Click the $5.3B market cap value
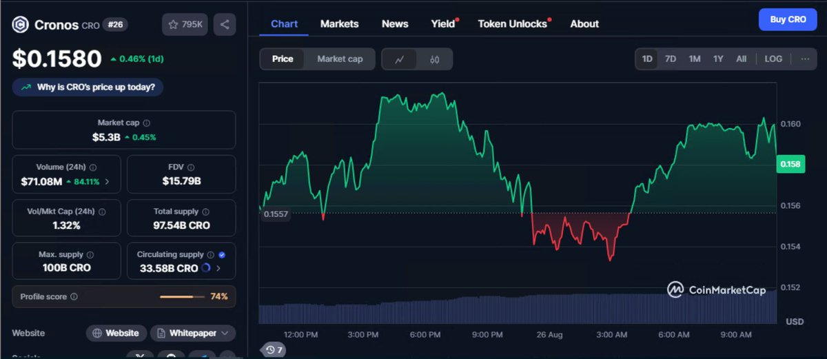 (x=106, y=137)
